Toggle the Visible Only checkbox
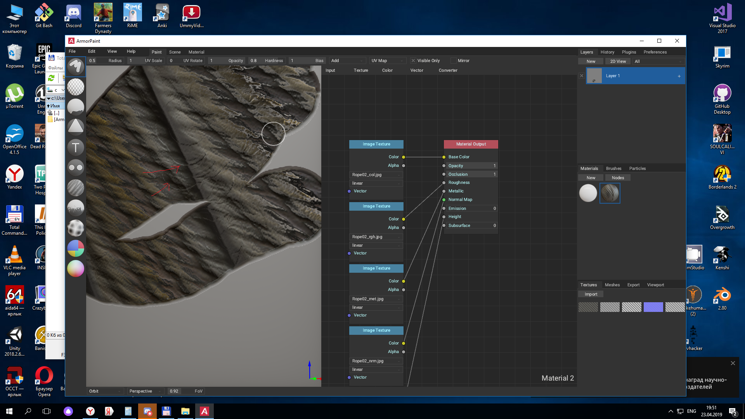 pos(413,61)
